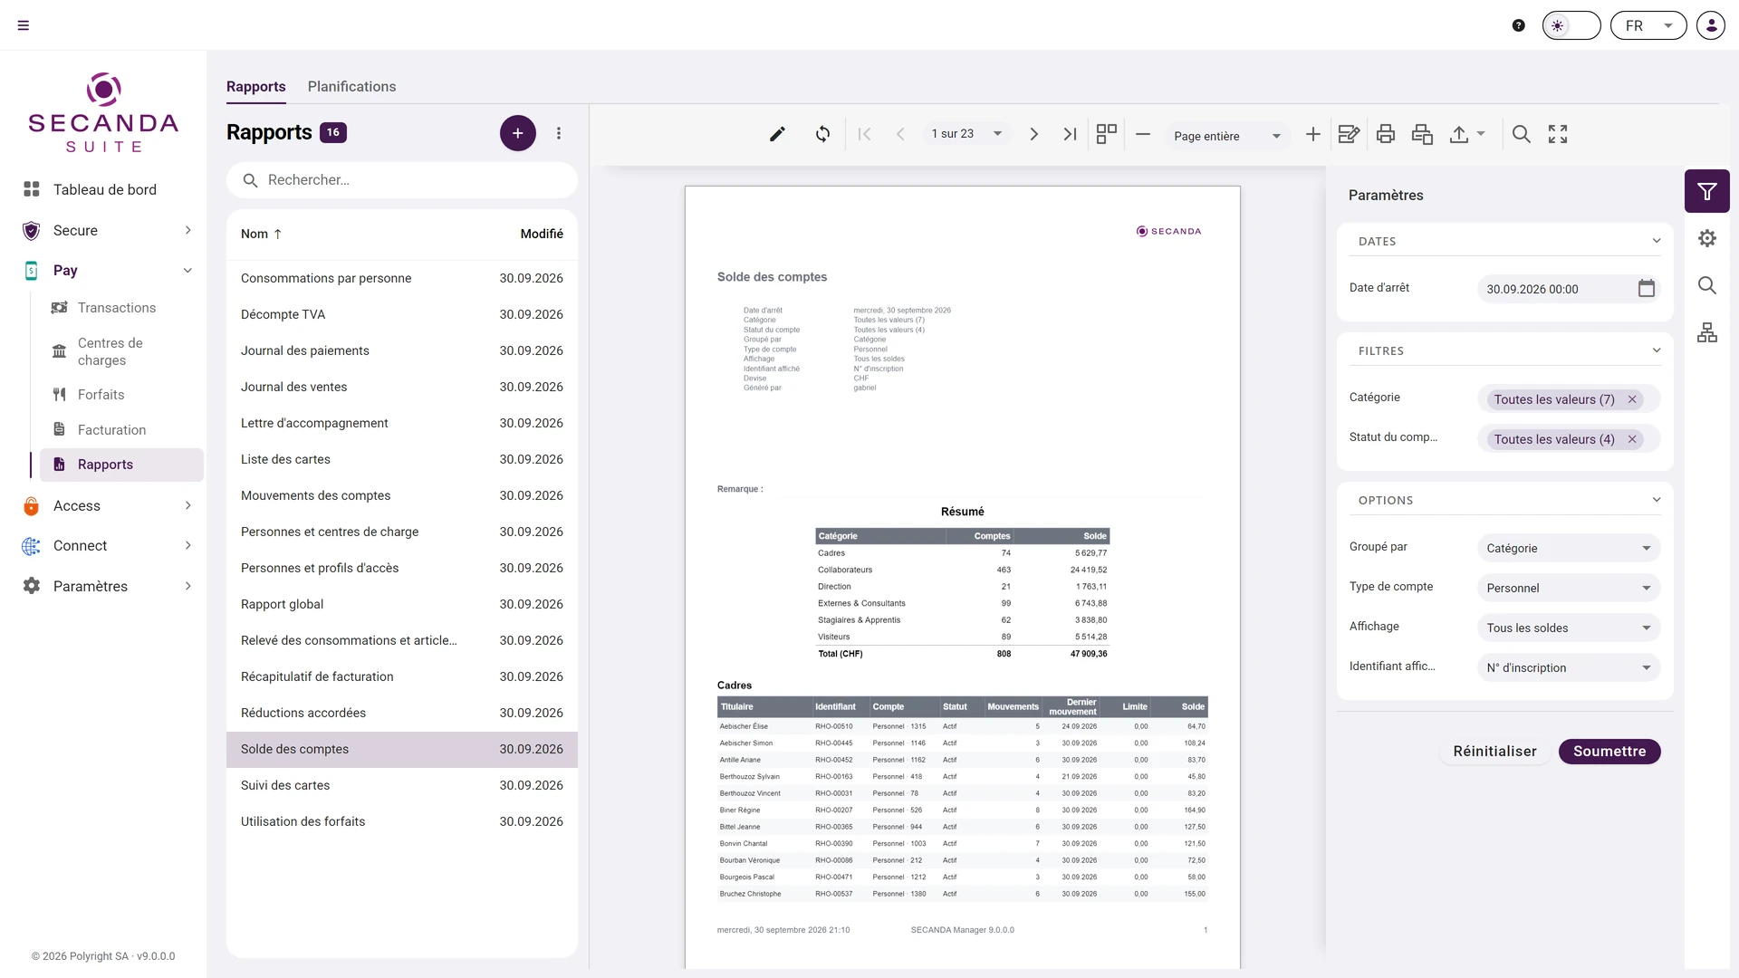Open Type de compte dropdown

tap(1569, 588)
